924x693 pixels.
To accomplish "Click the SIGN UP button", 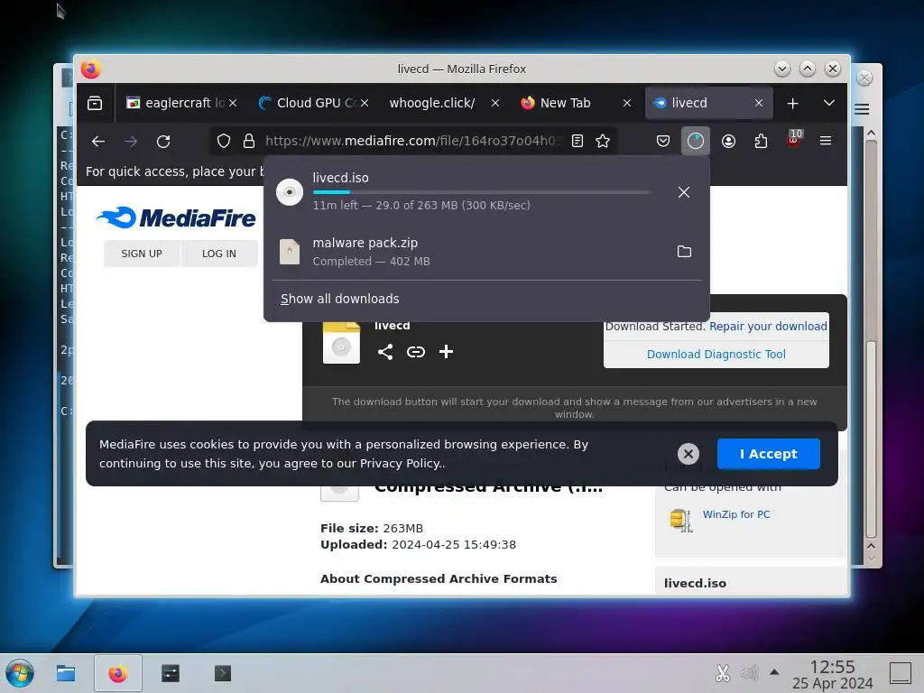I will click(142, 254).
